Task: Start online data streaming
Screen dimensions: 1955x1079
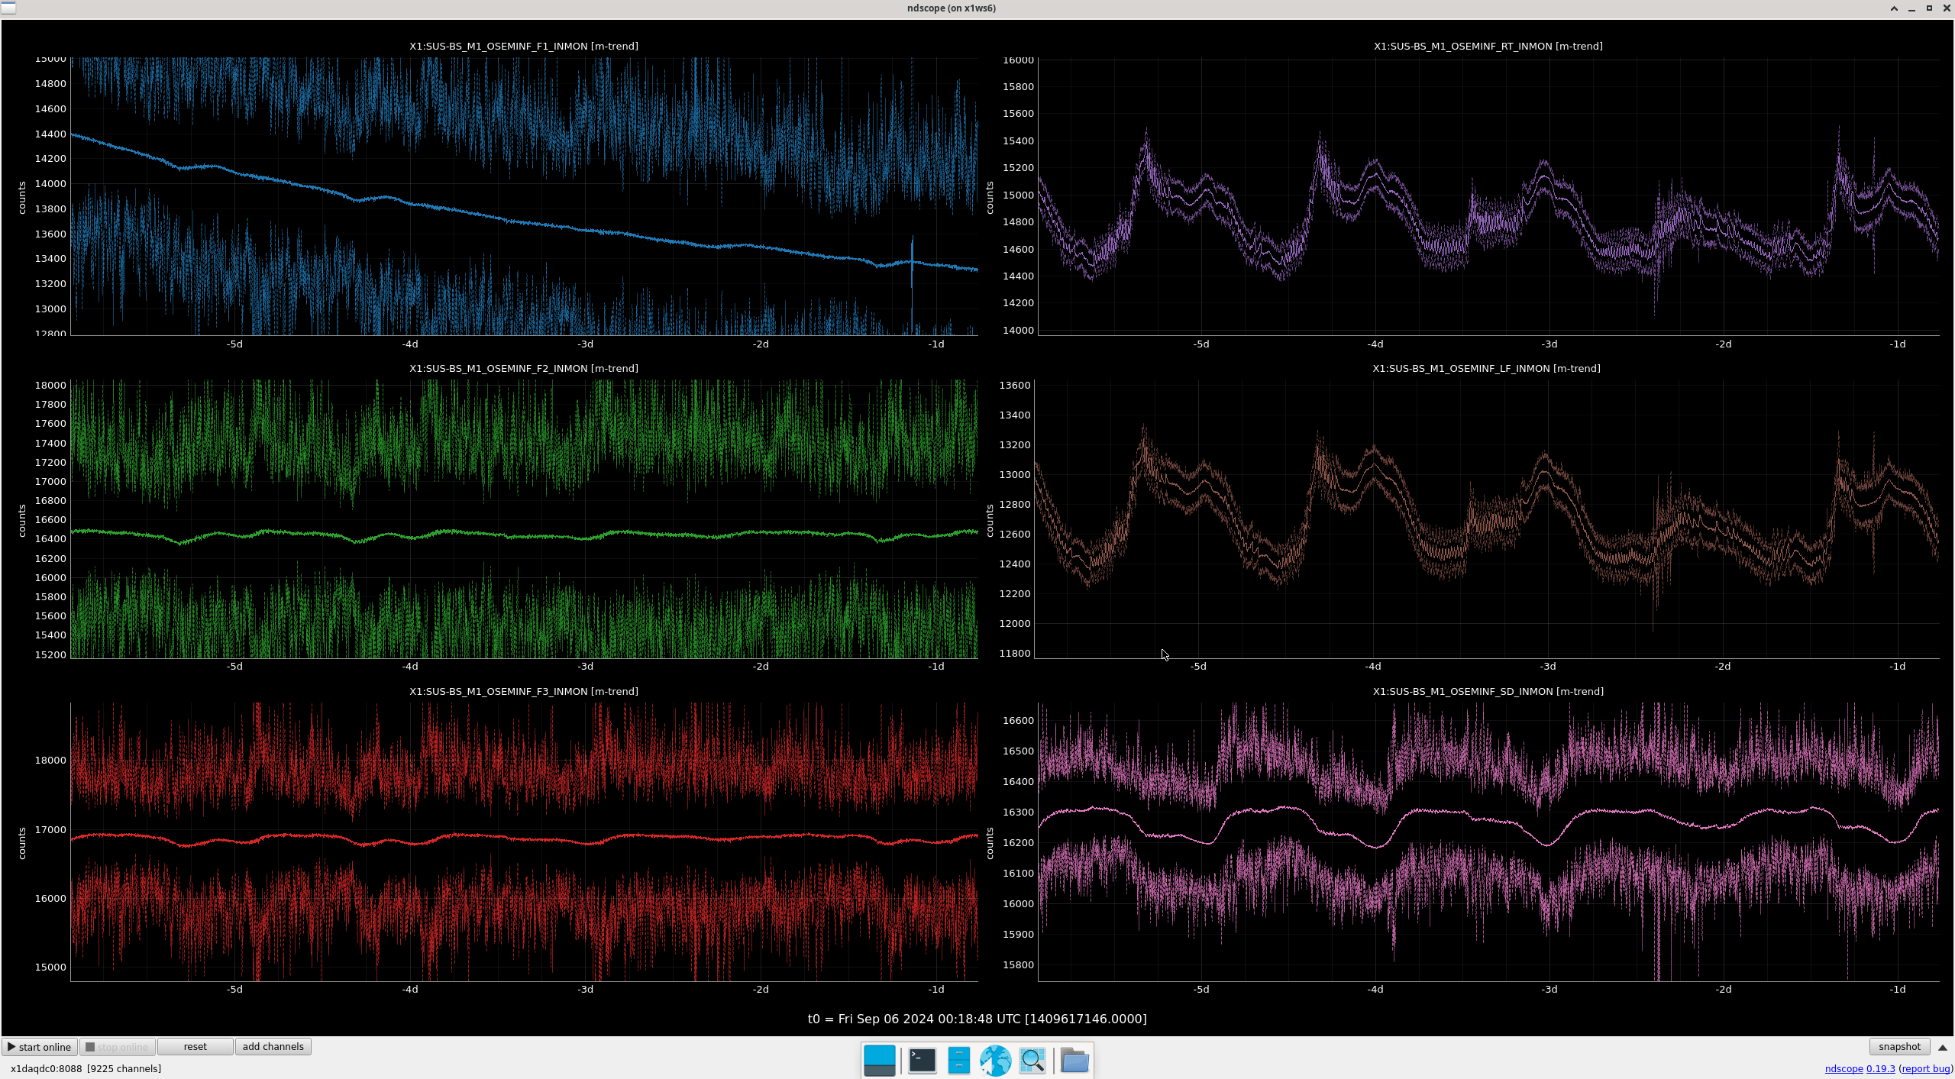Action: pyautogui.click(x=40, y=1047)
